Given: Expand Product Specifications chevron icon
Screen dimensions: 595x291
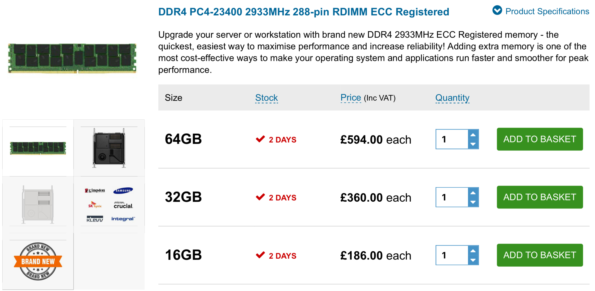Looking at the screenshot, I should point(497,10).
